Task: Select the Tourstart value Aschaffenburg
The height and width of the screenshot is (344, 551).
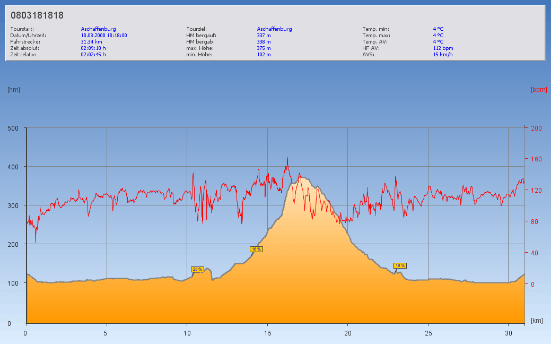Action: click(x=98, y=29)
